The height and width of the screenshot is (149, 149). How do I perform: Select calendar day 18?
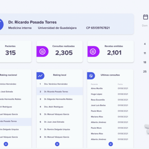pyautogui.click(x=145, y=62)
